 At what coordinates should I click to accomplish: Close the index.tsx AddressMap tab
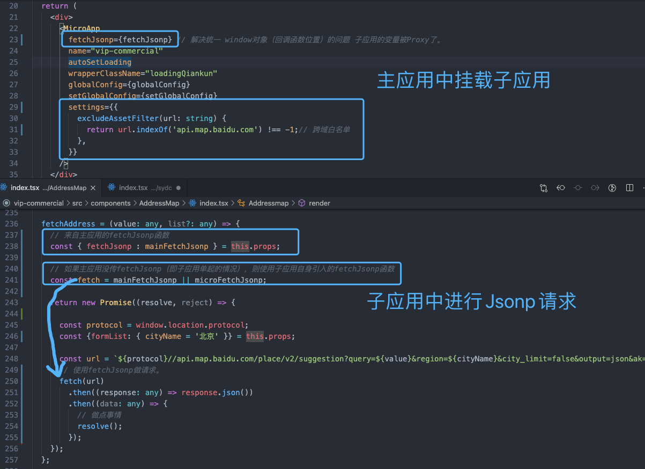tap(93, 188)
